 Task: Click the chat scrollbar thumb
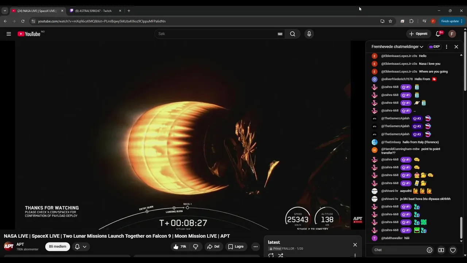pyautogui.click(x=461, y=228)
